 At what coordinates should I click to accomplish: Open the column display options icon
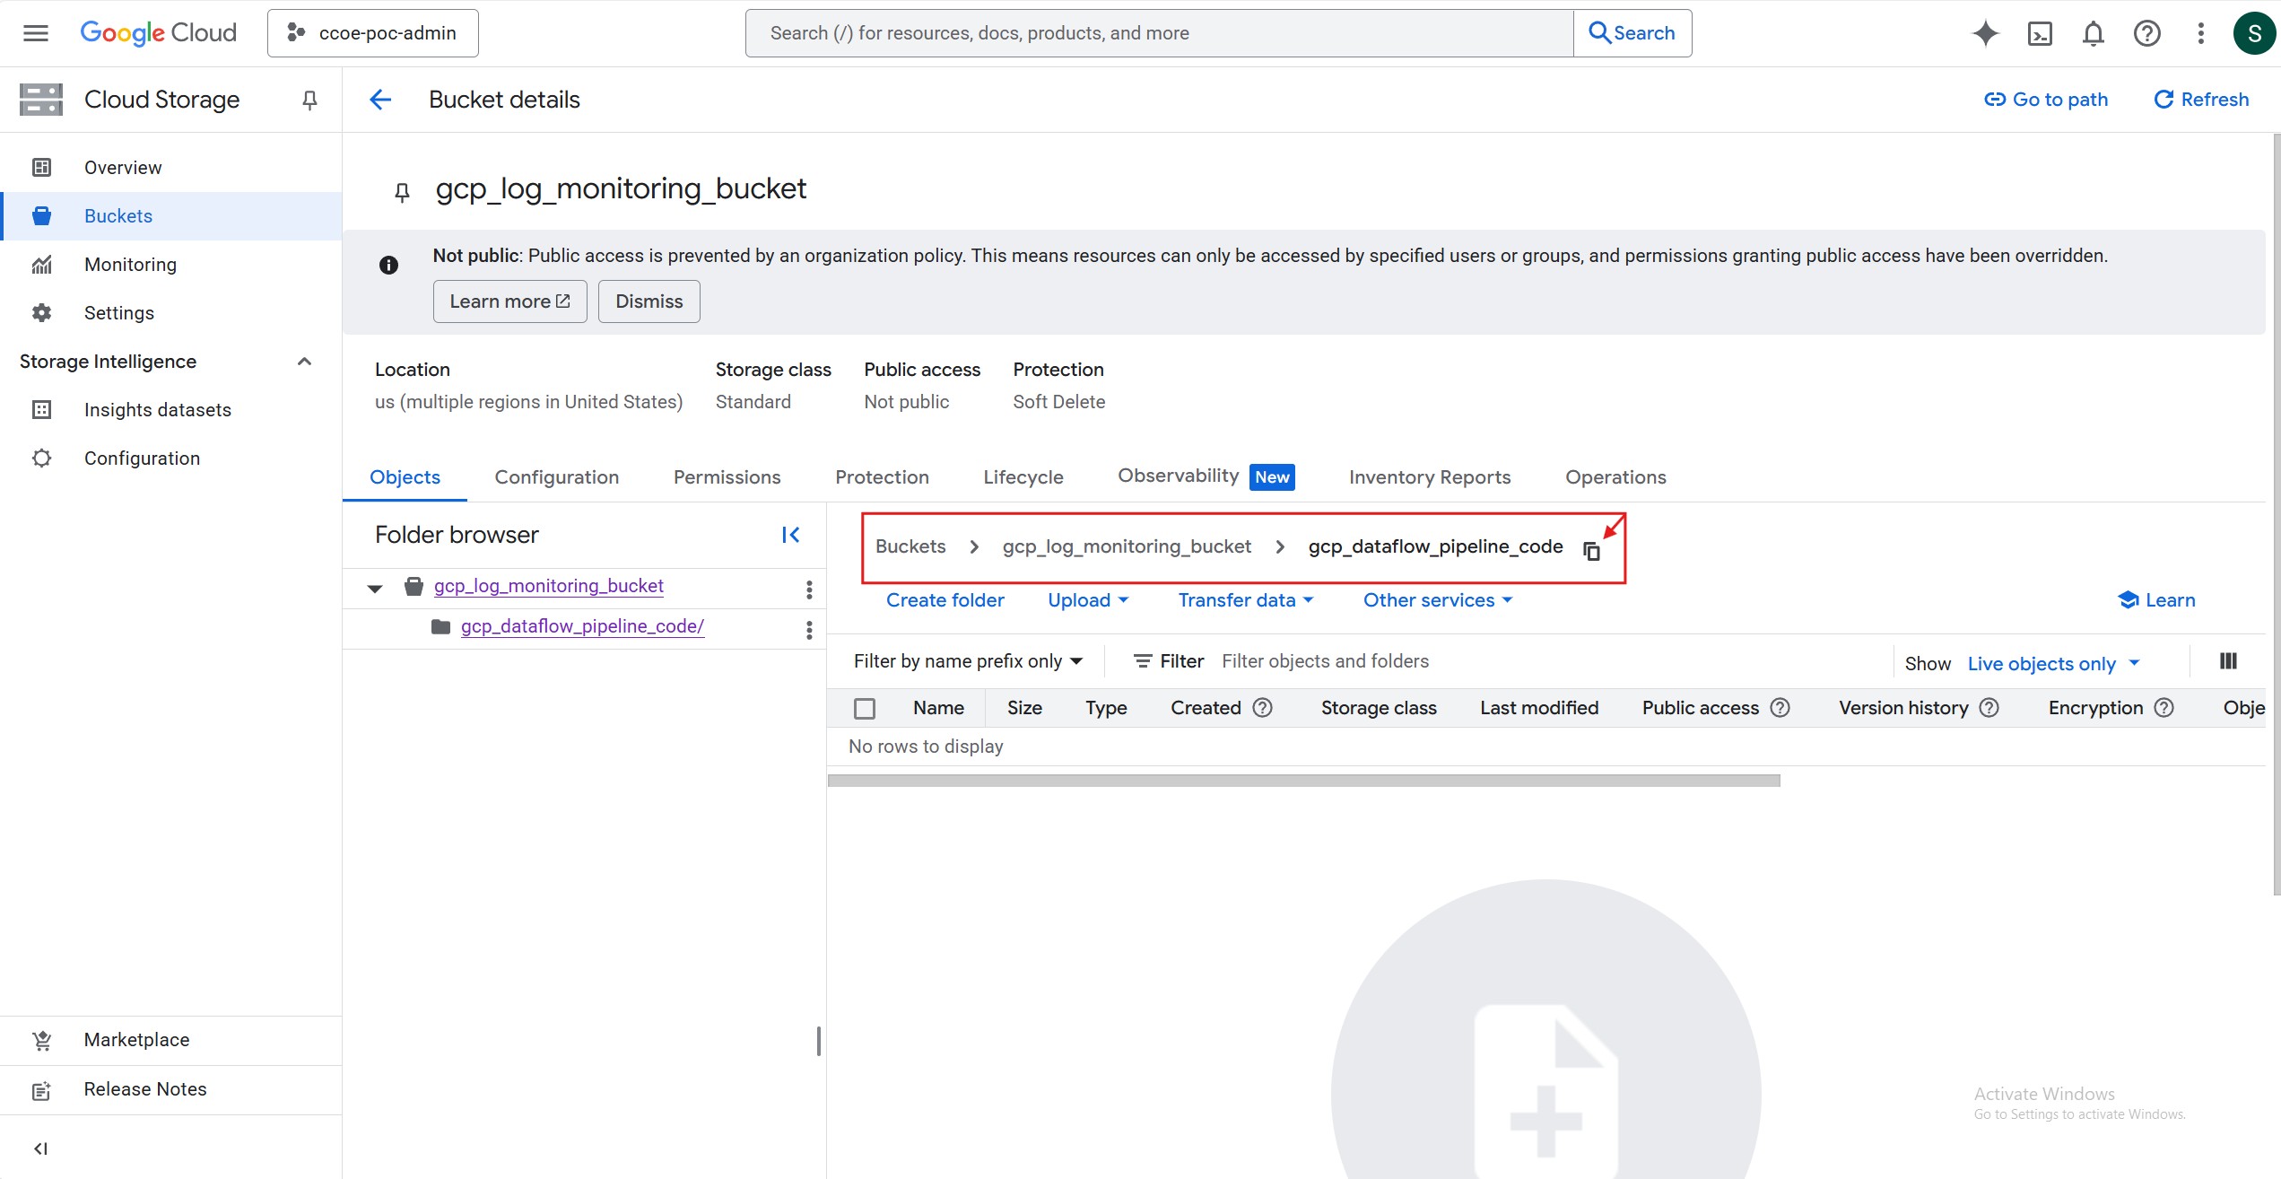2228,661
